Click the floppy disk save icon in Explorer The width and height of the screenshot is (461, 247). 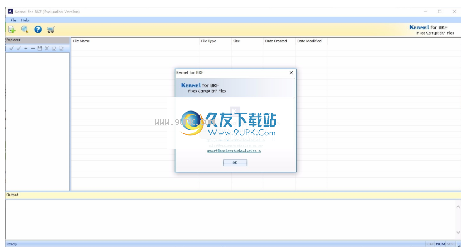click(x=40, y=49)
